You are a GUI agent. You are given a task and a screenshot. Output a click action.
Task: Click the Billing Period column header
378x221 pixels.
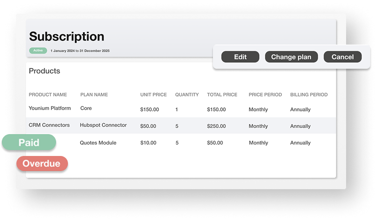tap(309, 95)
